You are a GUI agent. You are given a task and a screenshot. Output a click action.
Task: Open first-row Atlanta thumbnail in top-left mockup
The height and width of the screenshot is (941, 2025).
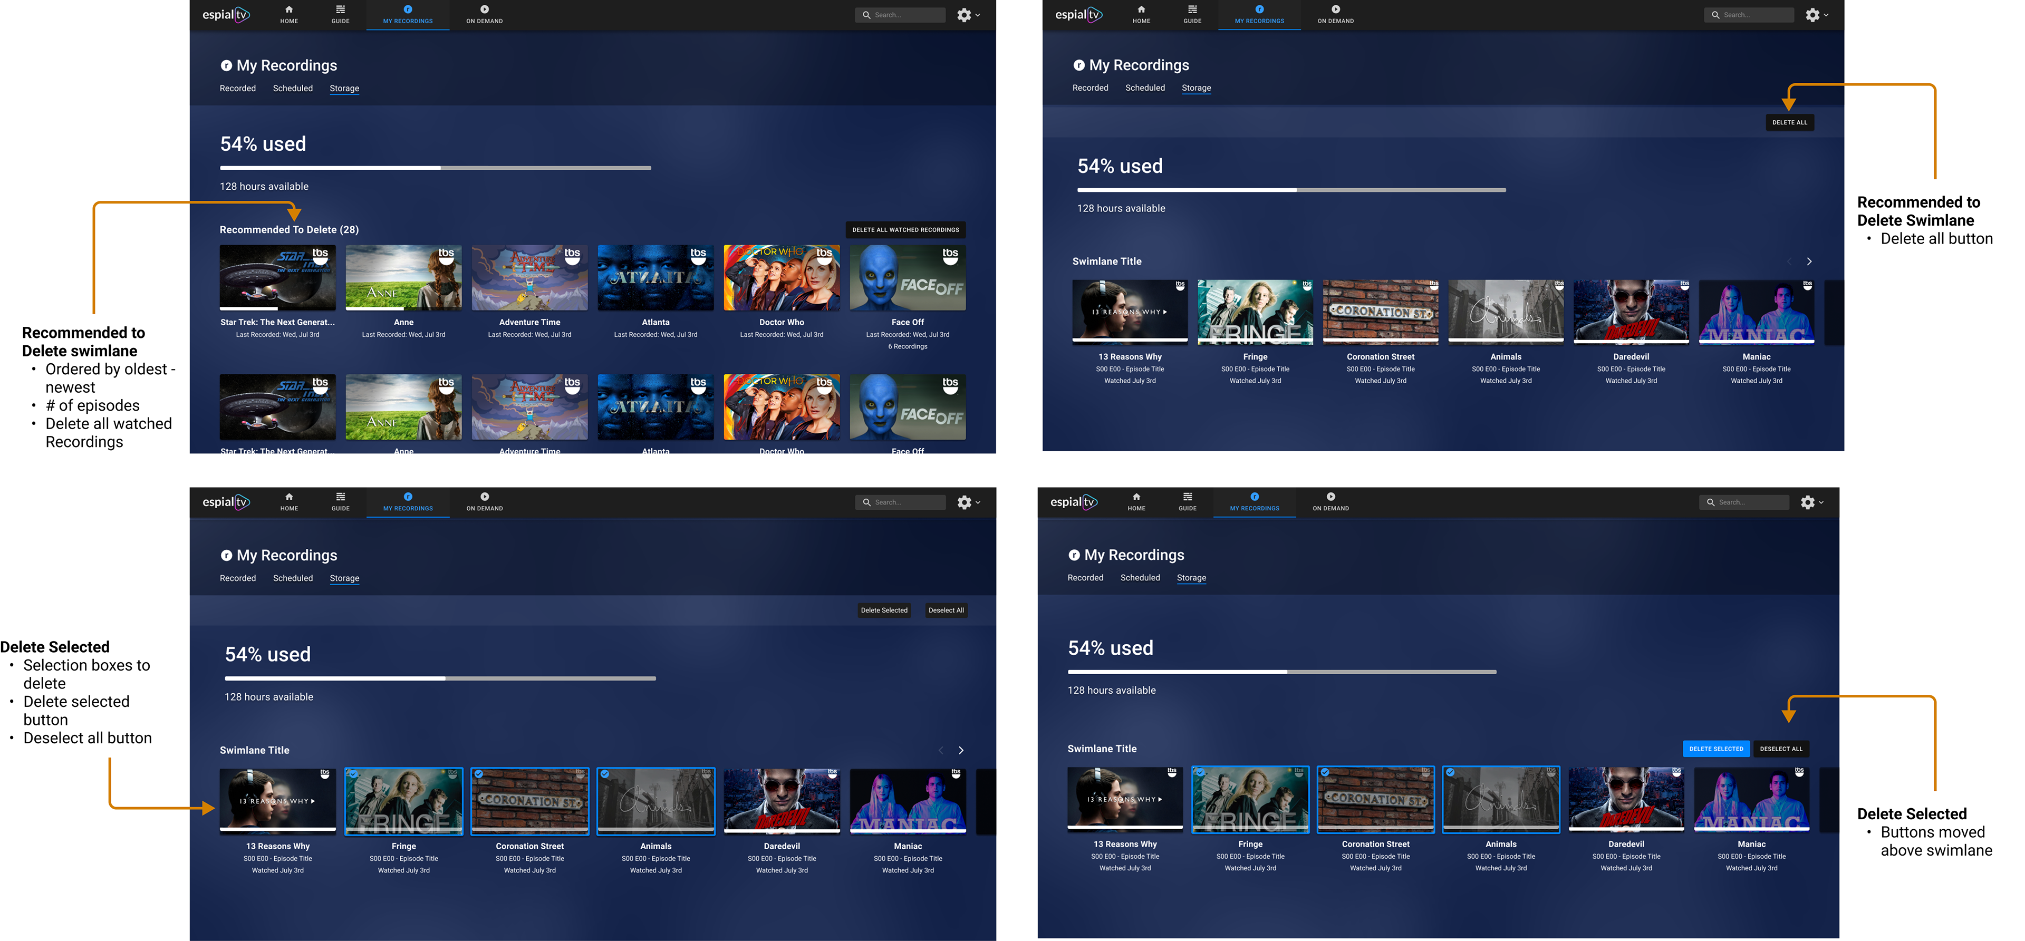click(x=655, y=277)
